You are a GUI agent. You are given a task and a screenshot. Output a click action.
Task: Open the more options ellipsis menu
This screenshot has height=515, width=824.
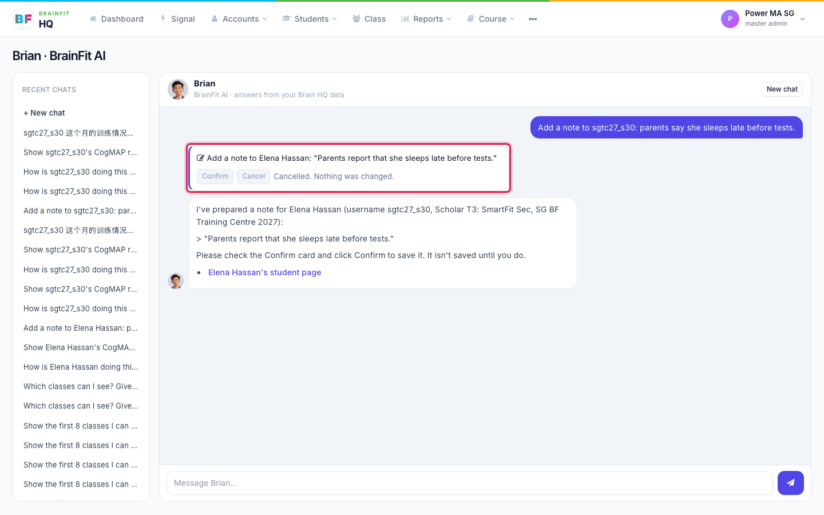pyautogui.click(x=533, y=19)
